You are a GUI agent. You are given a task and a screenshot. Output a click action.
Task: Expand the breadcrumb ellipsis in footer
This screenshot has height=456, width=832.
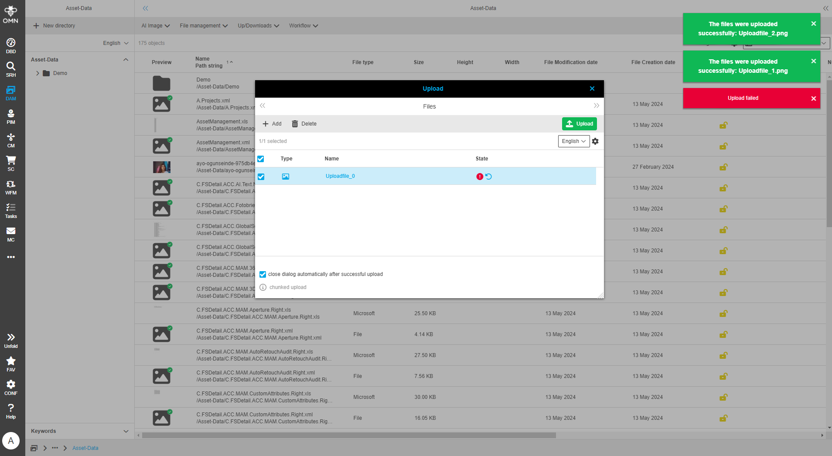point(55,448)
